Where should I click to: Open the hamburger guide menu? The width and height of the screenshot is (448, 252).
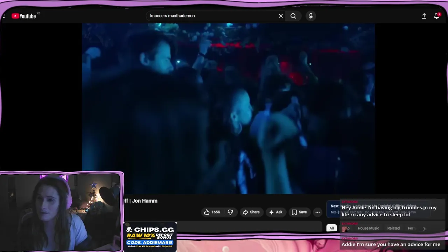coord(3,16)
